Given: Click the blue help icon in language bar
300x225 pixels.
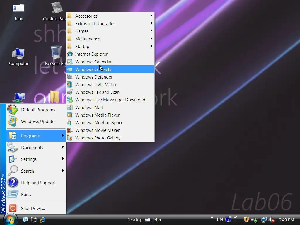Looking at the screenshot, I should coord(228,219).
